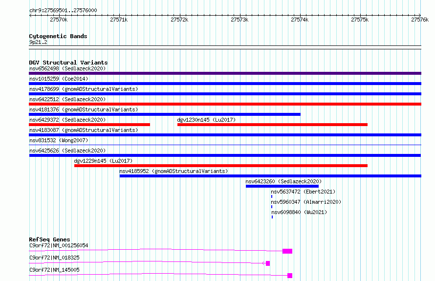Screen dimensions: 435x281
Task: Click the 27576k ruler tick label
Action: pyautogui.click(x=420, y=20)
